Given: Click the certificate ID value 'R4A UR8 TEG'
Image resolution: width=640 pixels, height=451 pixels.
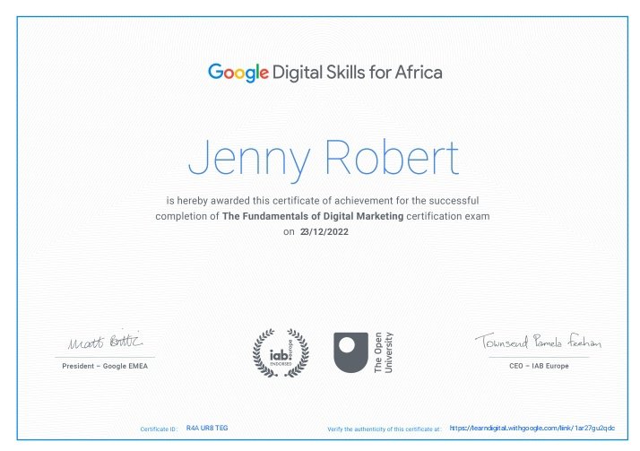Looking at the screenshot, I should 207,429.
